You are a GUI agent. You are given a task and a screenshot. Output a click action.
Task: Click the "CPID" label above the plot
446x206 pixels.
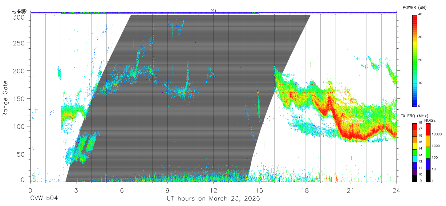coord(22,11)
